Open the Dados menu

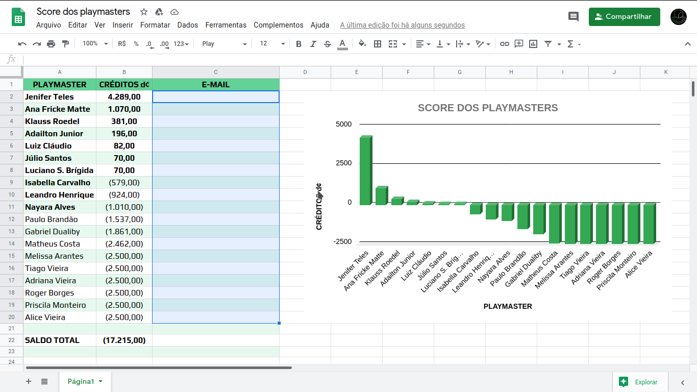pos(188,25)
